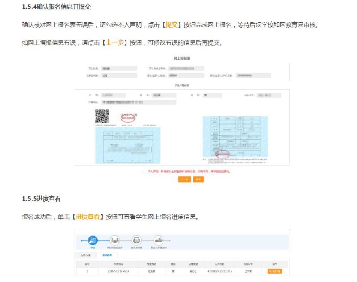This screenshot has height=282, width=357.
Task: Click the school review step icon
Action: click(115, 240)
